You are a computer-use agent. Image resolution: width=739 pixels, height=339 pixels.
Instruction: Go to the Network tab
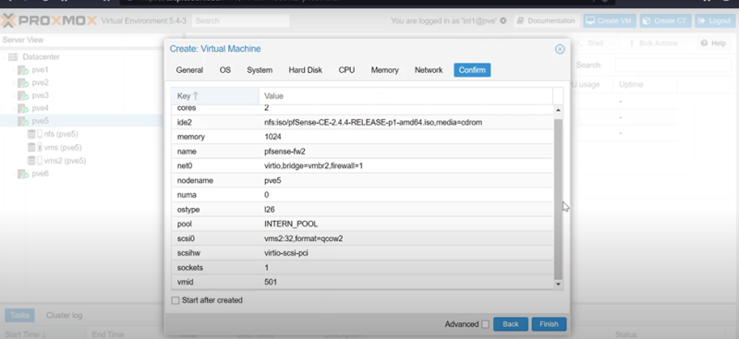[x=429, y=70]
